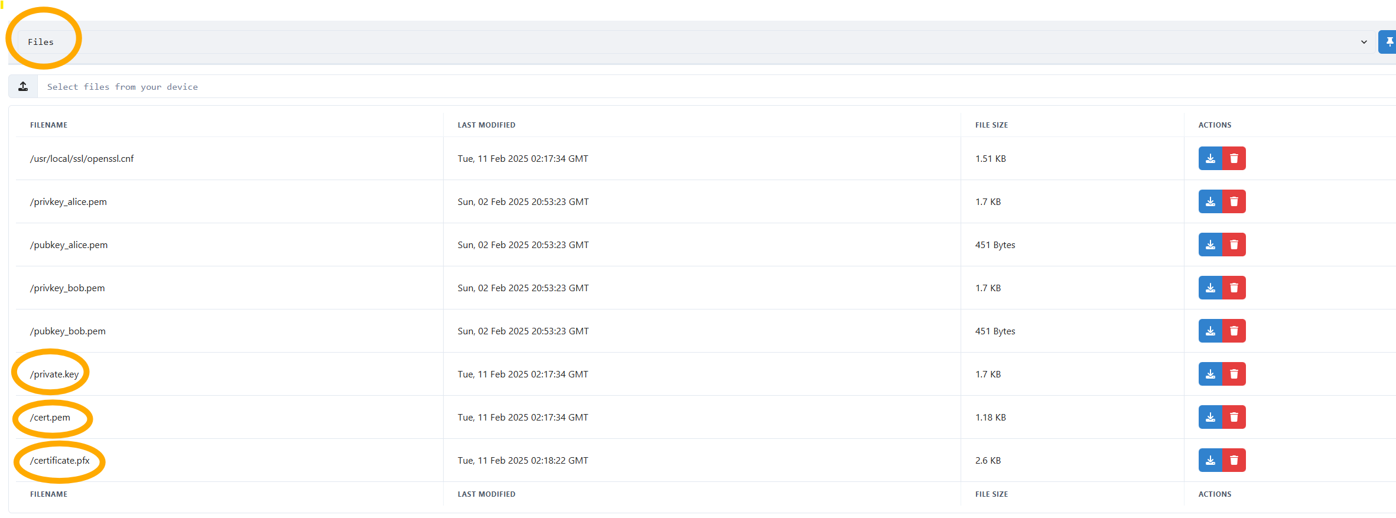
Task: Download the private.key file
Action: (1210, 374)
